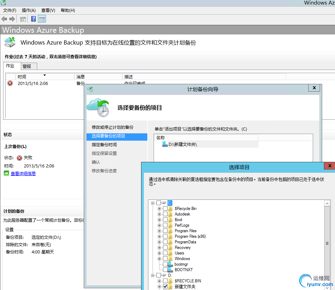This screenshot has width=335, height=290.
Task: Click the BOOTNXT file icon
Action: pyautogui.click(x=170, y=270)
